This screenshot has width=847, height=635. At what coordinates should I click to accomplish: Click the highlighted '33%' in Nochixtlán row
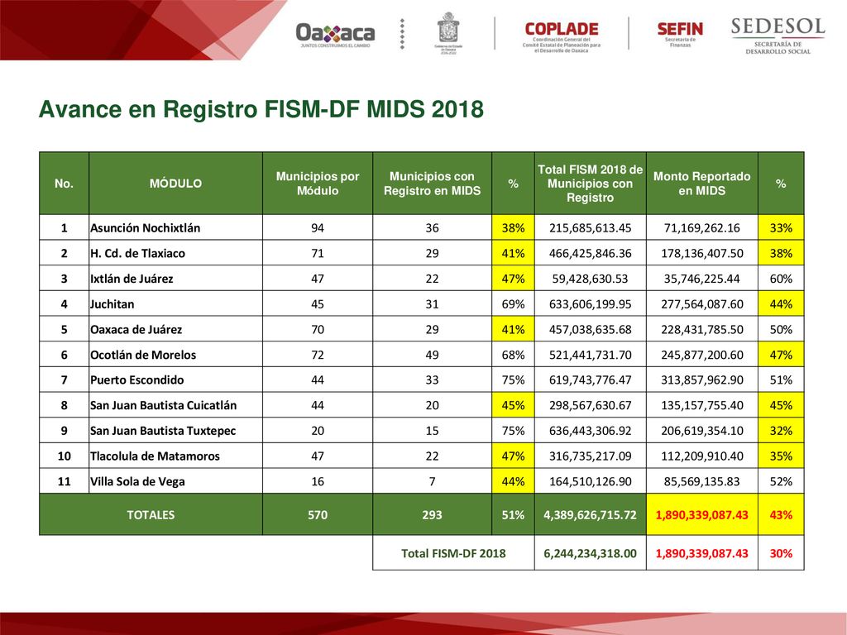tap(781, 228)
